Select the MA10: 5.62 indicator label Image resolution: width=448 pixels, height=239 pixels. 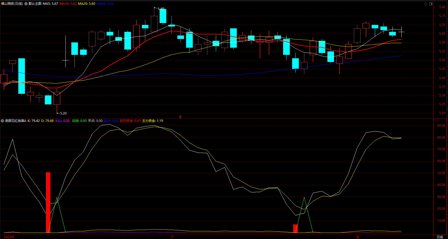[68, 4]
